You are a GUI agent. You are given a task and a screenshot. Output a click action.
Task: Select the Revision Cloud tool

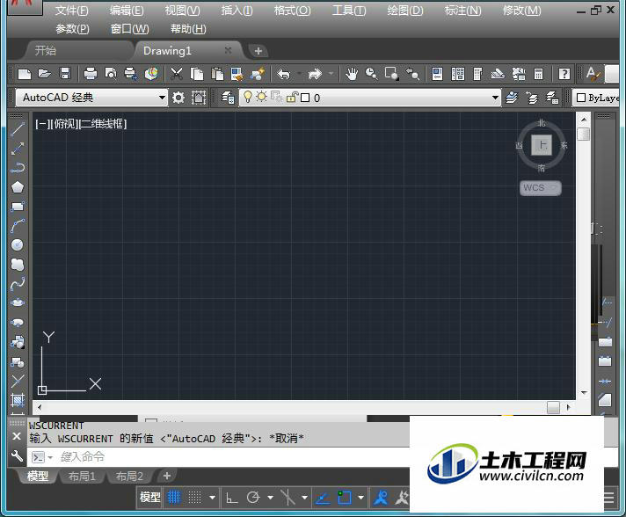click(18, 265)
